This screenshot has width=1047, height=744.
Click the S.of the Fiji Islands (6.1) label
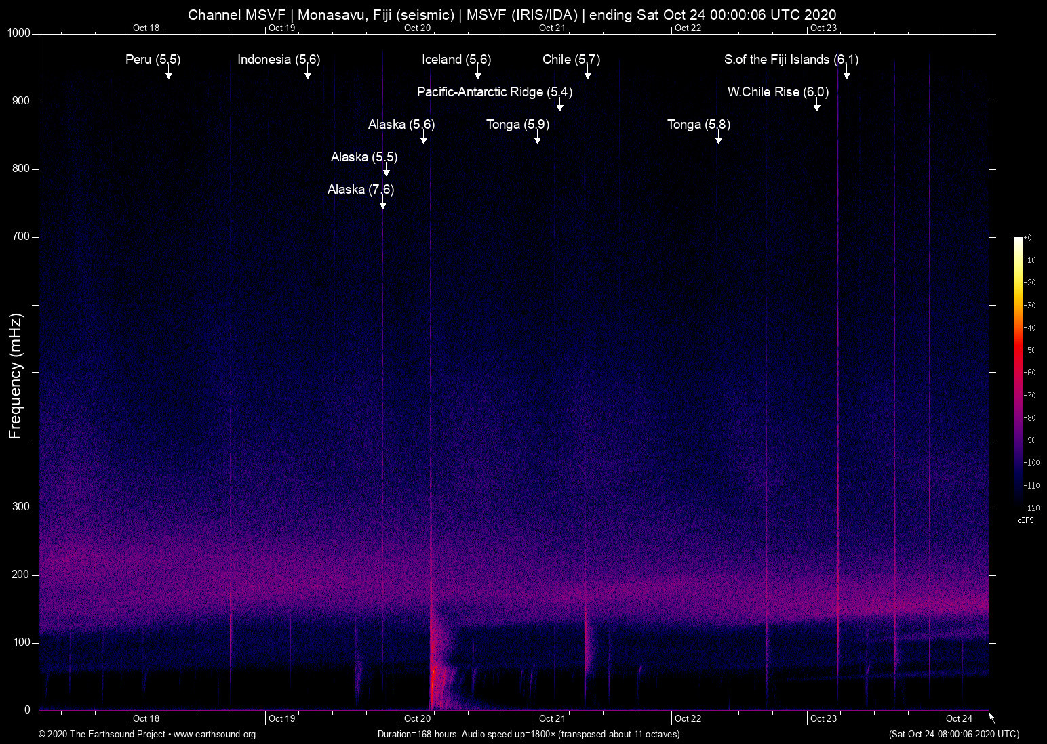coord(791,60)
